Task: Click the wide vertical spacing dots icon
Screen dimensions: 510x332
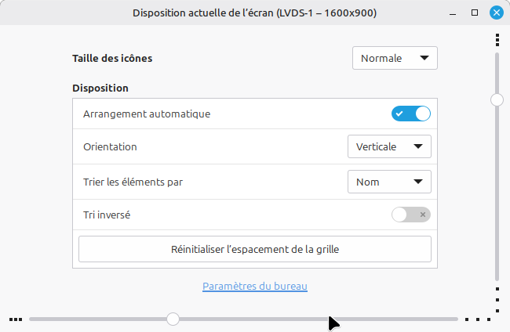Action: (497, 298)
